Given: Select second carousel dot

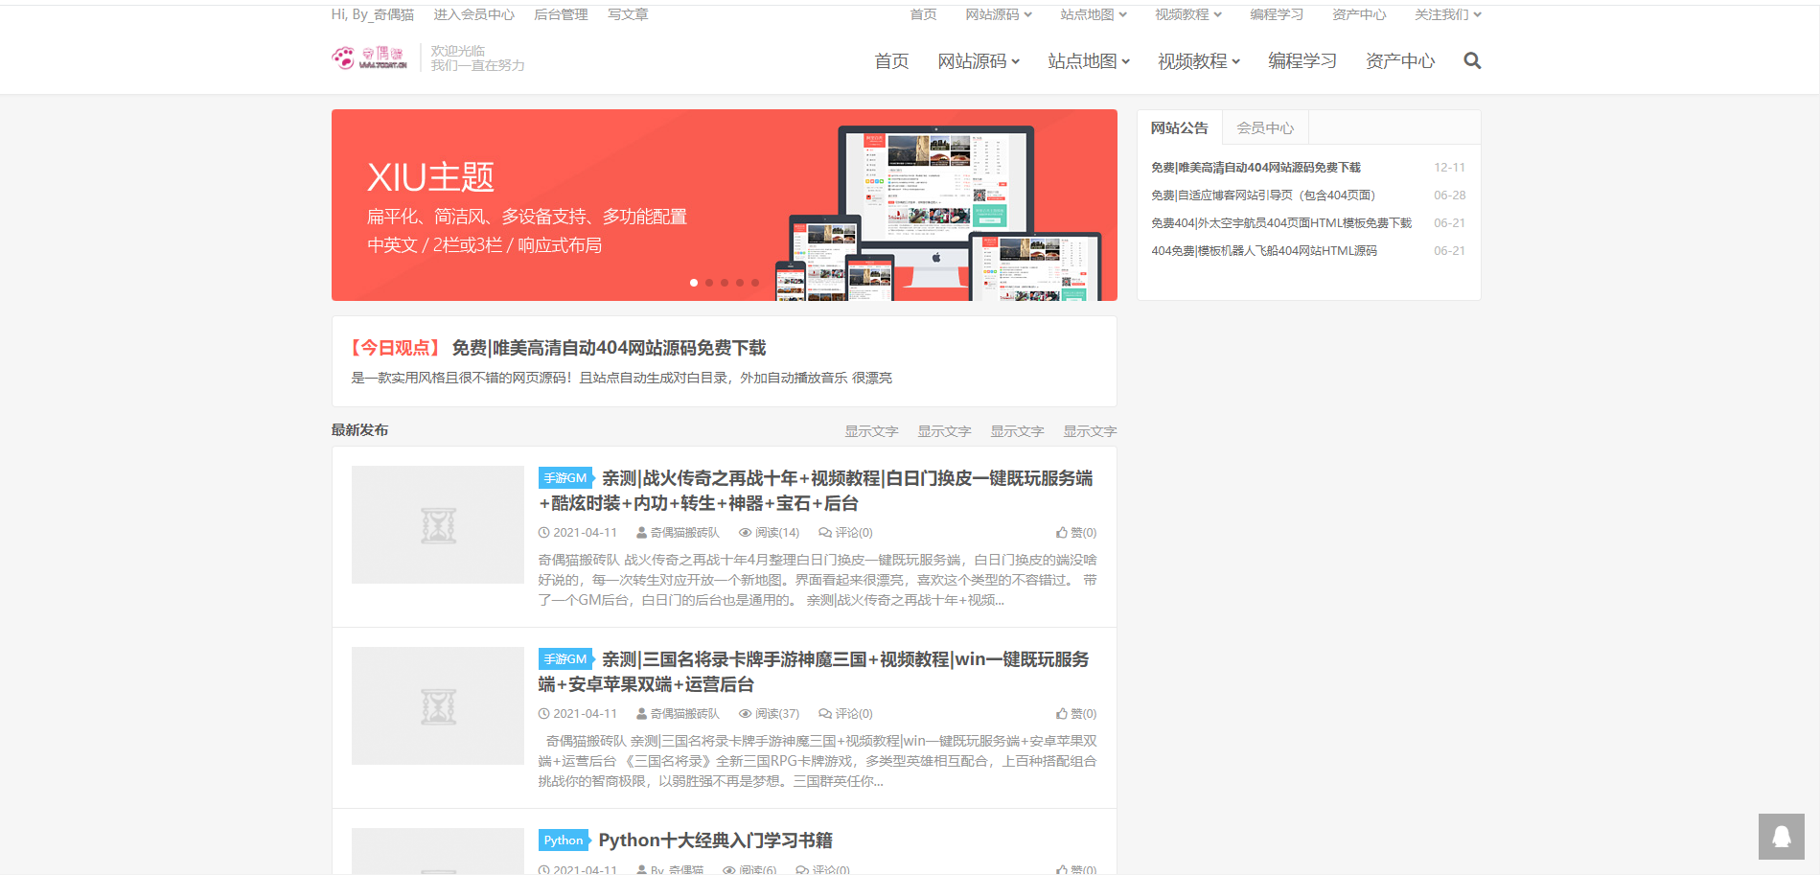Looking at the screenshot, I should pyautogui.click(x=709, y=283).
